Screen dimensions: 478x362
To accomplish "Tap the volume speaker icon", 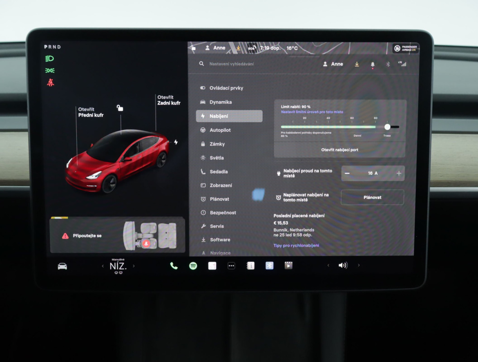I will coord(343,265).
